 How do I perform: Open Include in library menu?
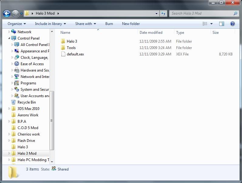click(x=50, y=24)
